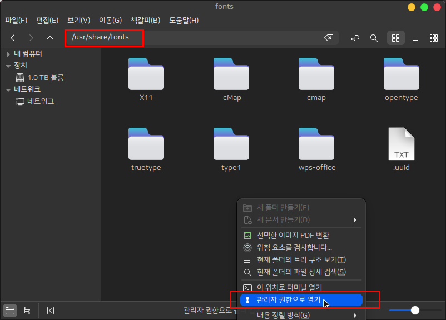Collapse the 장치 sidebar section
Screen dimensions: 446x320
pos(8,66)
